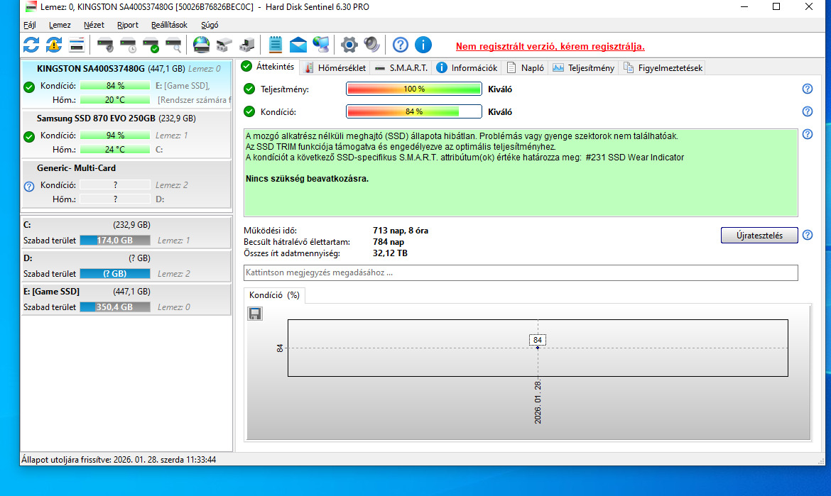Viewport: 831px width, 496px height.
Task: Switch to the Információk tab
Action: click(467, 67)
